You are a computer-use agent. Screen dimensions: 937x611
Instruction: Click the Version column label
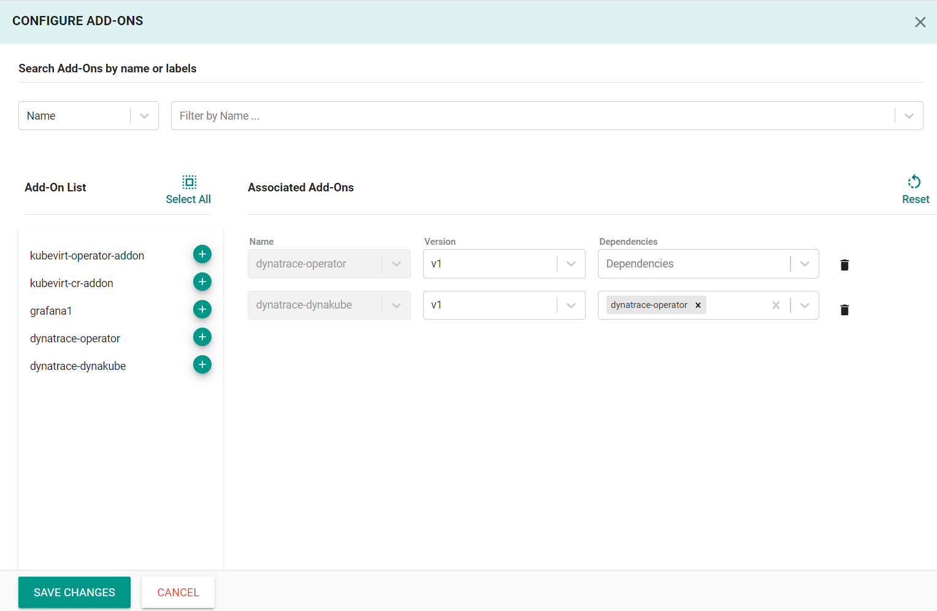click(x=440, y=242)
